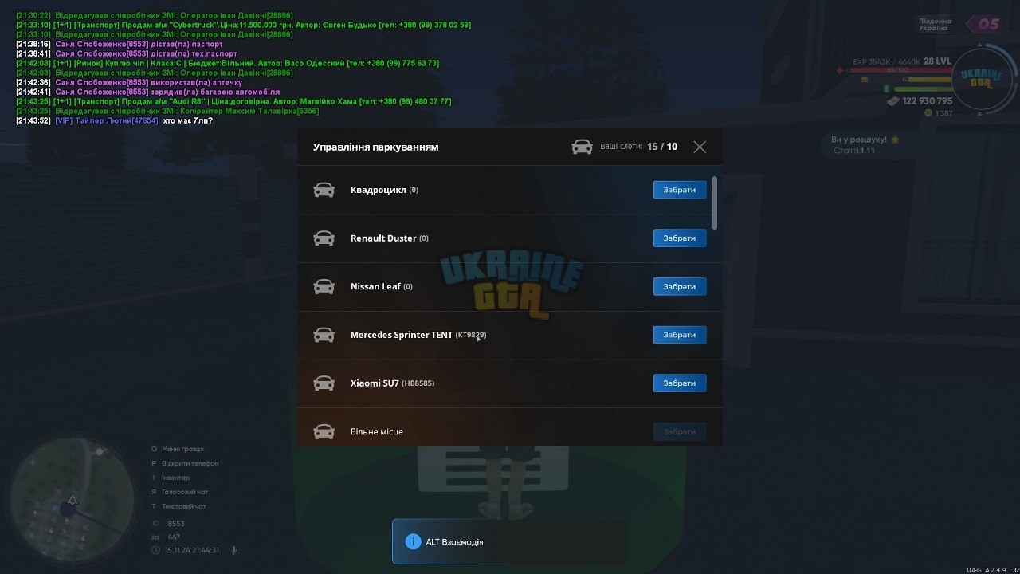Retrieve Mercedes Sprinter TENT with Забрати
Screen dimensions: 1020x574
click(680, 335)
